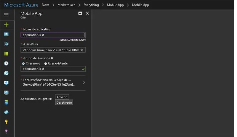This screenshot has height=137, width=237.
Task: Go to first Mobile App breadcrumb
Action: (115, 5)
